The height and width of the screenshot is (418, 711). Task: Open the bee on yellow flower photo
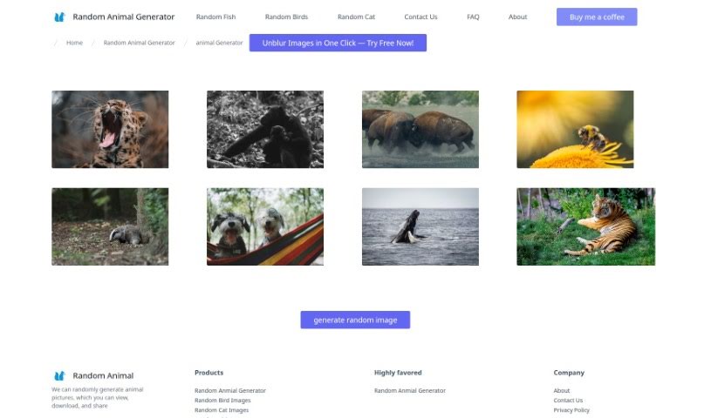click(x=575, y=129)
